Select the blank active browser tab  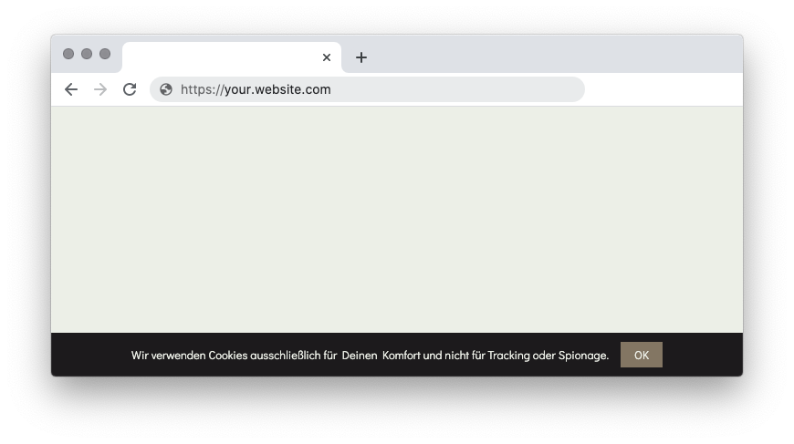coord(223,57)
